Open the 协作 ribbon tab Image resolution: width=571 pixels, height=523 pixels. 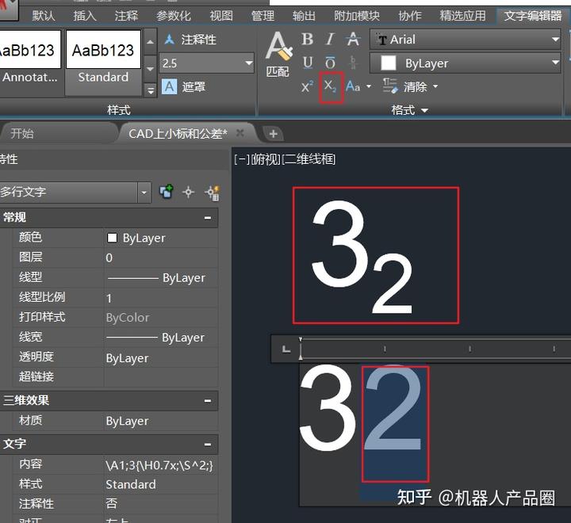click(x=410, y=16)
